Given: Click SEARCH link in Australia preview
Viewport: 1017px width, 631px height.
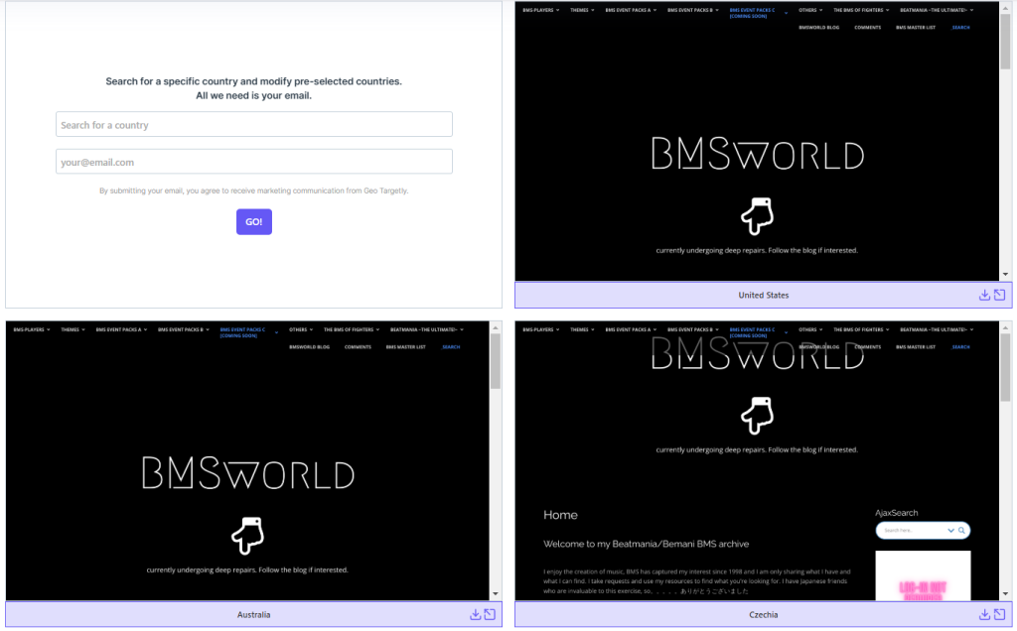Looking at the screenshot, I should click(x=452, y=347).
